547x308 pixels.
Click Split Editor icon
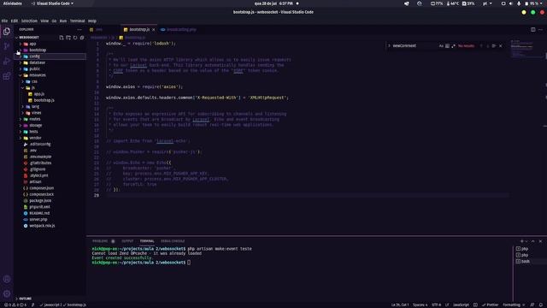click(x=532, y=30)
